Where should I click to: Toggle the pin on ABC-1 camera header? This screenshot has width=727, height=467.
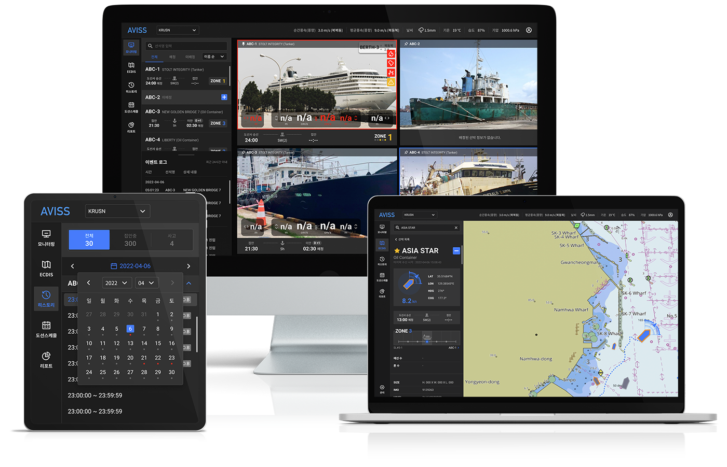tap(243, 44)
